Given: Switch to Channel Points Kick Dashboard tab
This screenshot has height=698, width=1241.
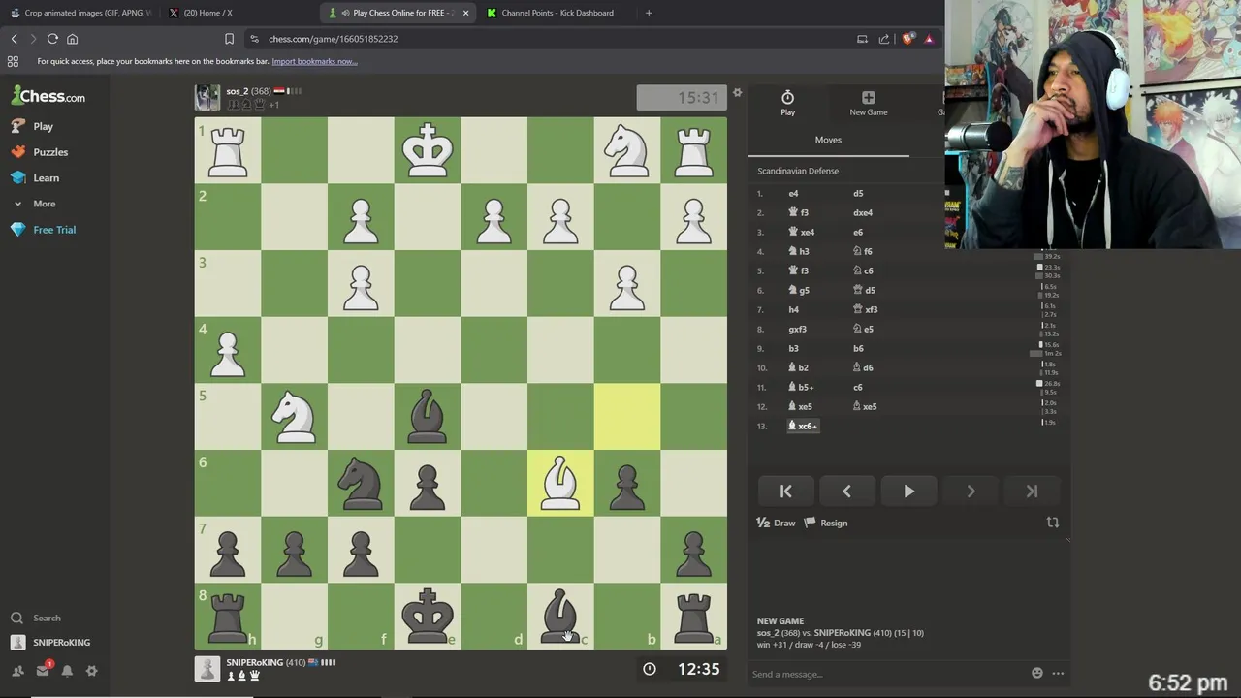Looking at the screenshot, I should [557, 13].
